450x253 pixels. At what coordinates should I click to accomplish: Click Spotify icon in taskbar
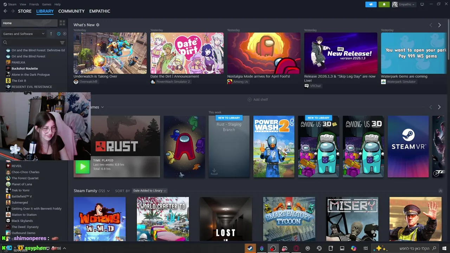[308, 248]
